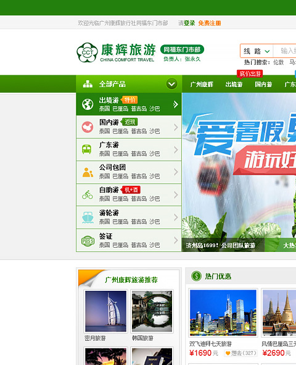Viewport: 296px width, 365px height.
Task: Click the orange people icon for 公司包团
Action: coord(88,172)
